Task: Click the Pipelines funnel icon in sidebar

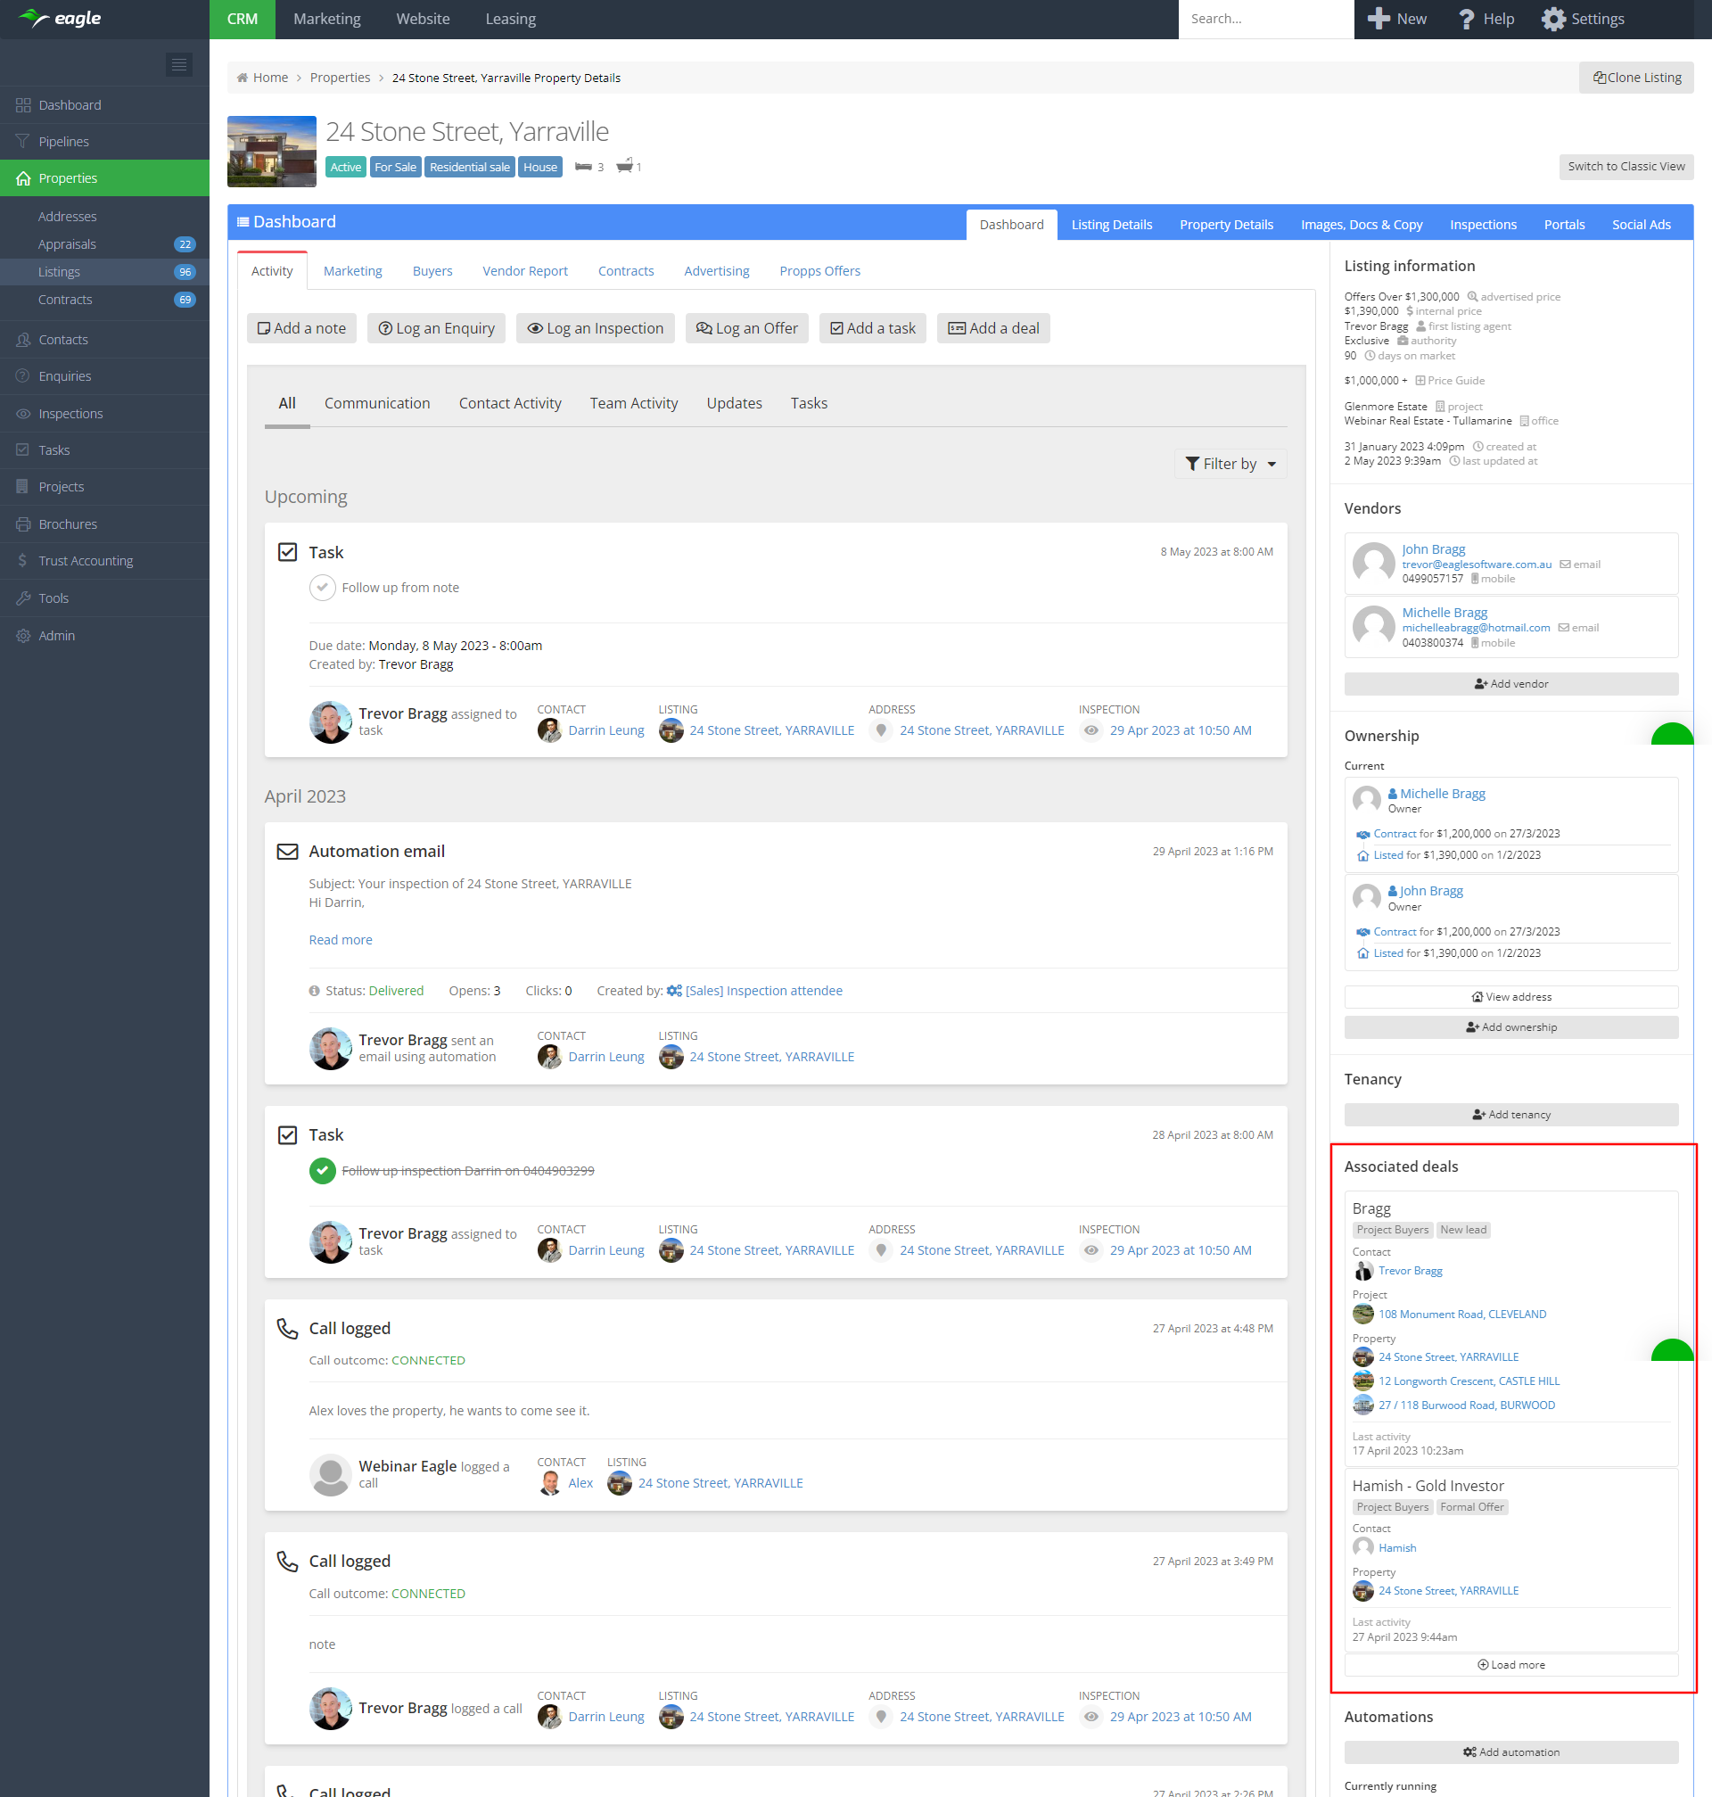Action: pyautogui.click(x=23, y=142)
